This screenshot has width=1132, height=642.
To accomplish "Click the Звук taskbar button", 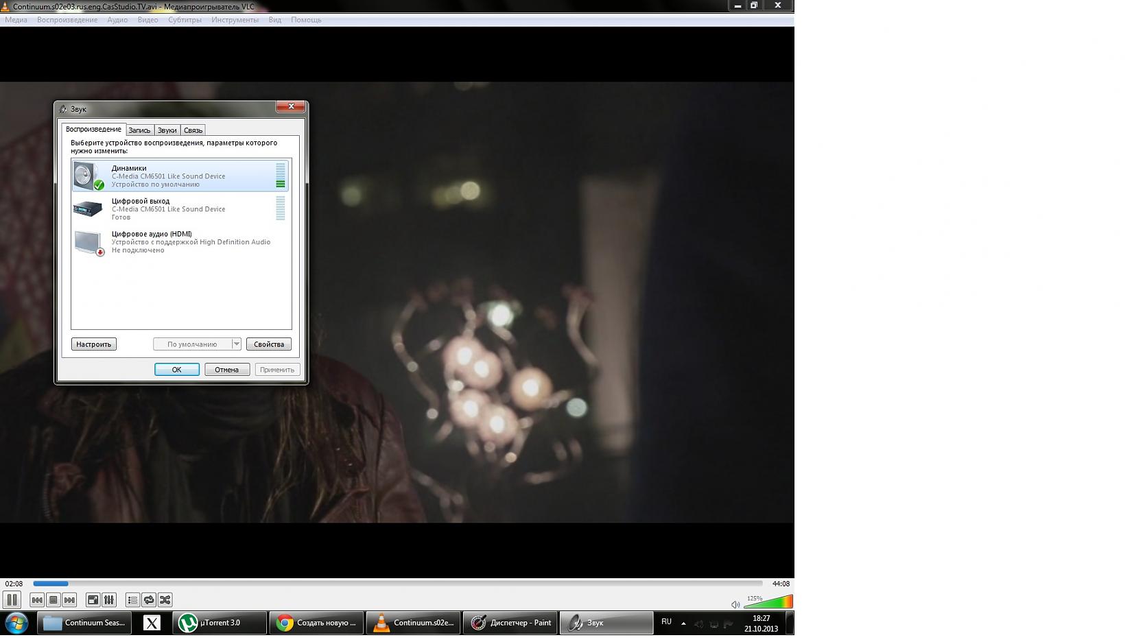I will [x=606, y=623].
